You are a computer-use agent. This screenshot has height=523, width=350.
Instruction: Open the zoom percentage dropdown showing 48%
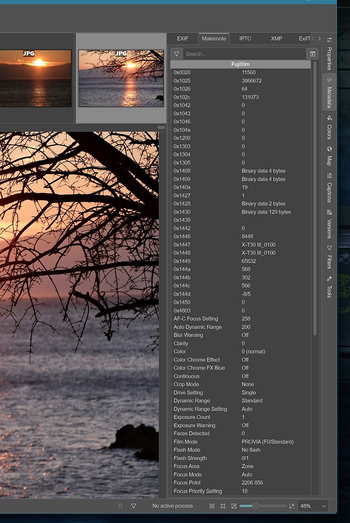pyautogui.click(x=313, y=506)
